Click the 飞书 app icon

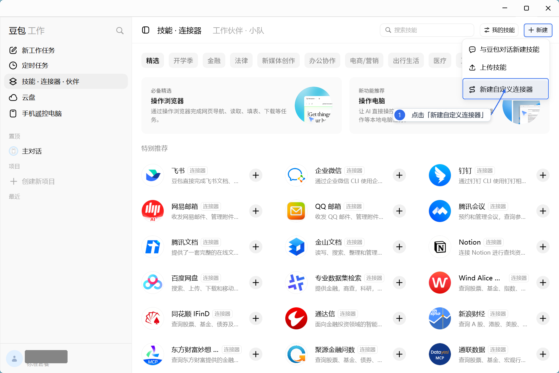point(153,175)
